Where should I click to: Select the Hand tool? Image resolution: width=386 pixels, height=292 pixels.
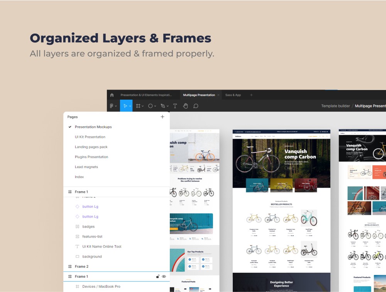coord(185,106)
